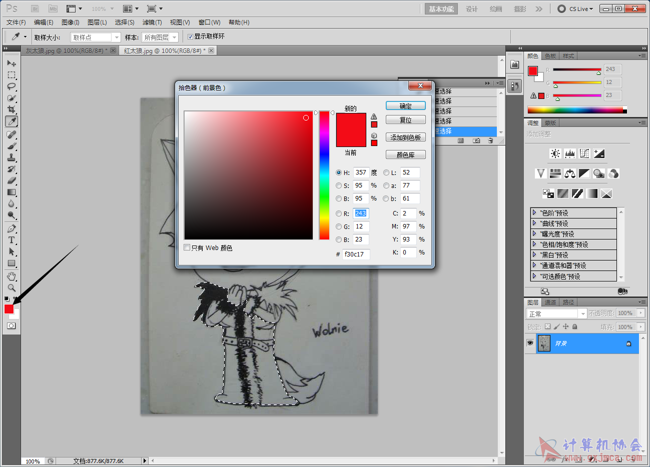Select the Eyedropper tool in the toolbox
The image size is (650, 467).
12,121
